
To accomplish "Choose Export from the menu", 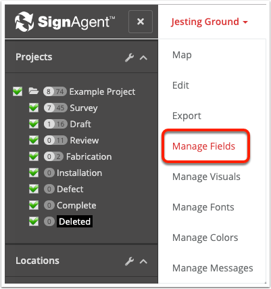I will coord(187,116).
